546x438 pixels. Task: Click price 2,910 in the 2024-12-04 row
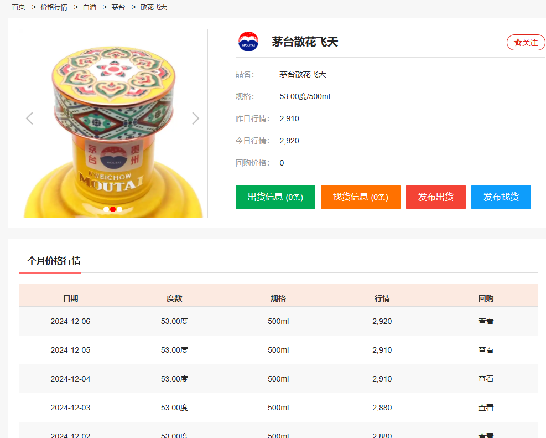pos(382,379)
